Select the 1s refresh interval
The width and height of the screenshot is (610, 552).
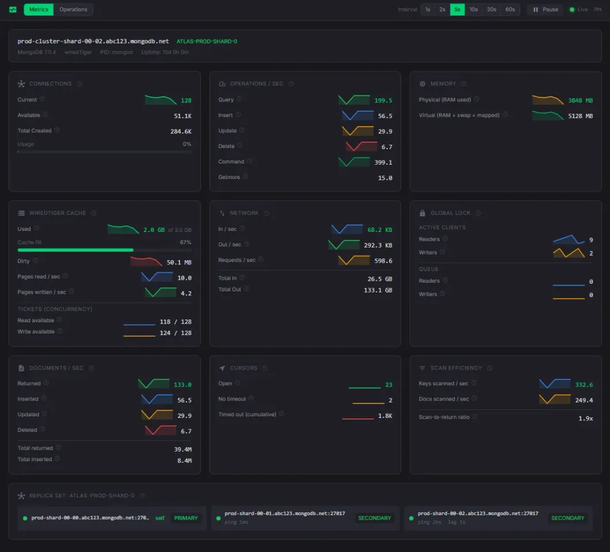(x=426, y=9)
